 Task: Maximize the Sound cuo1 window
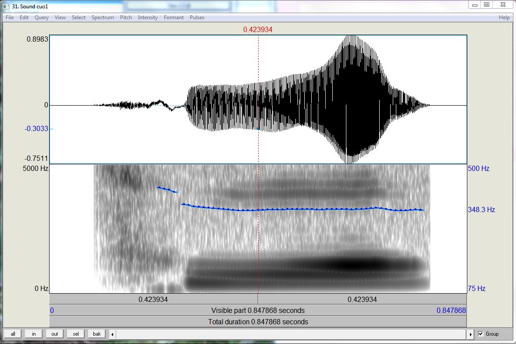487,5
